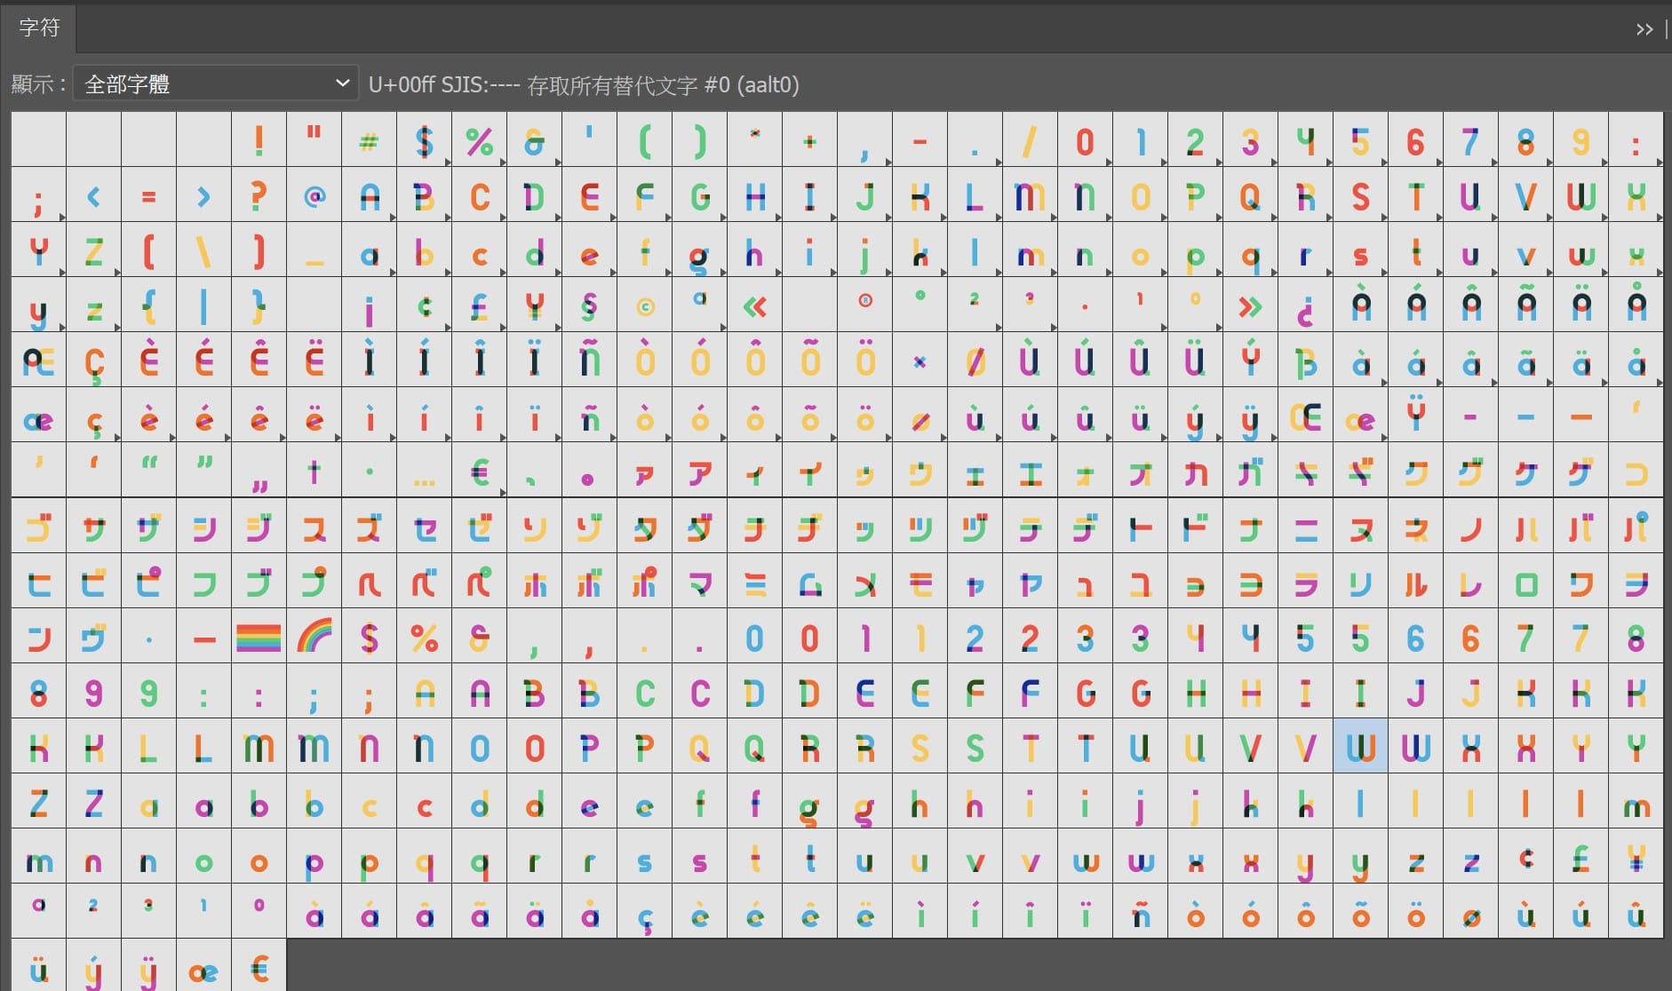Select the 字符 panel tab
1672x991 pixels.
tap(39, 28)
